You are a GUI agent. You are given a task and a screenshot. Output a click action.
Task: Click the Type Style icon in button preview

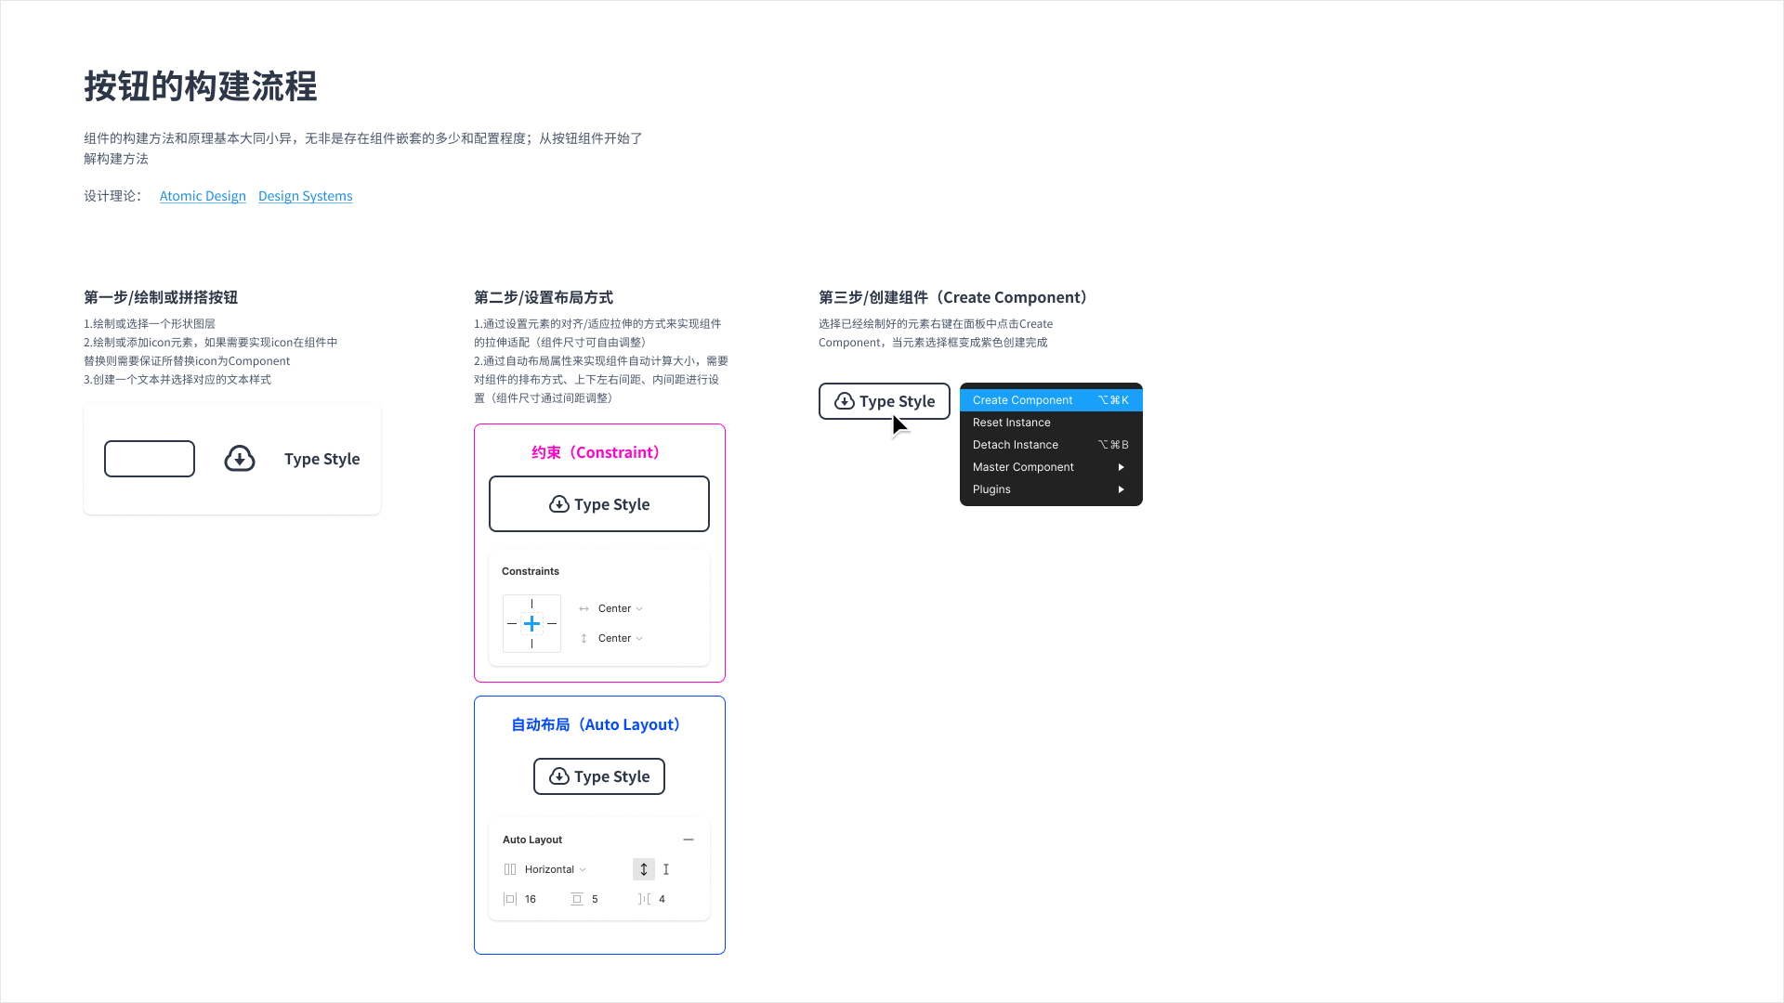click(239, 457)
